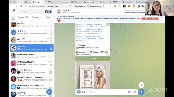Screen dimensions: 174x97
Task: Open the emoji picker
Action: pos(83,92)
